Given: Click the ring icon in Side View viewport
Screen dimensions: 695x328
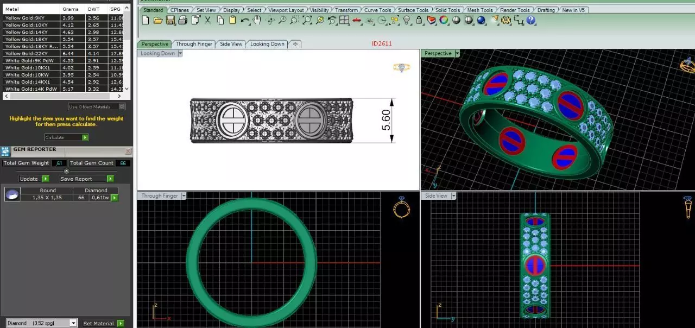Looking at the screenshot, I should point(687,207).
